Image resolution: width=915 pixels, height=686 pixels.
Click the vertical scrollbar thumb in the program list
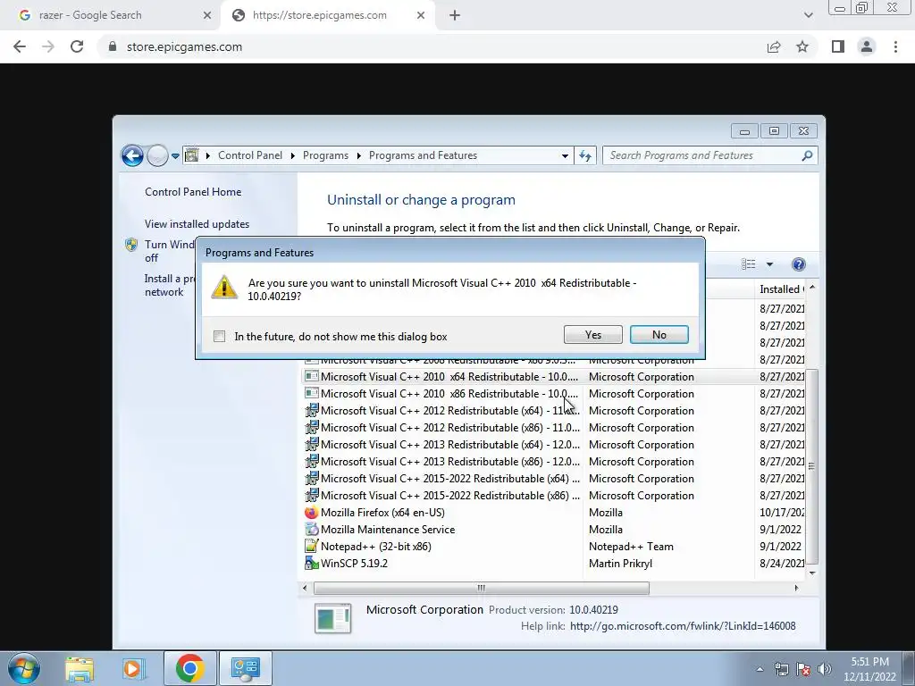(x=811, y=465)
